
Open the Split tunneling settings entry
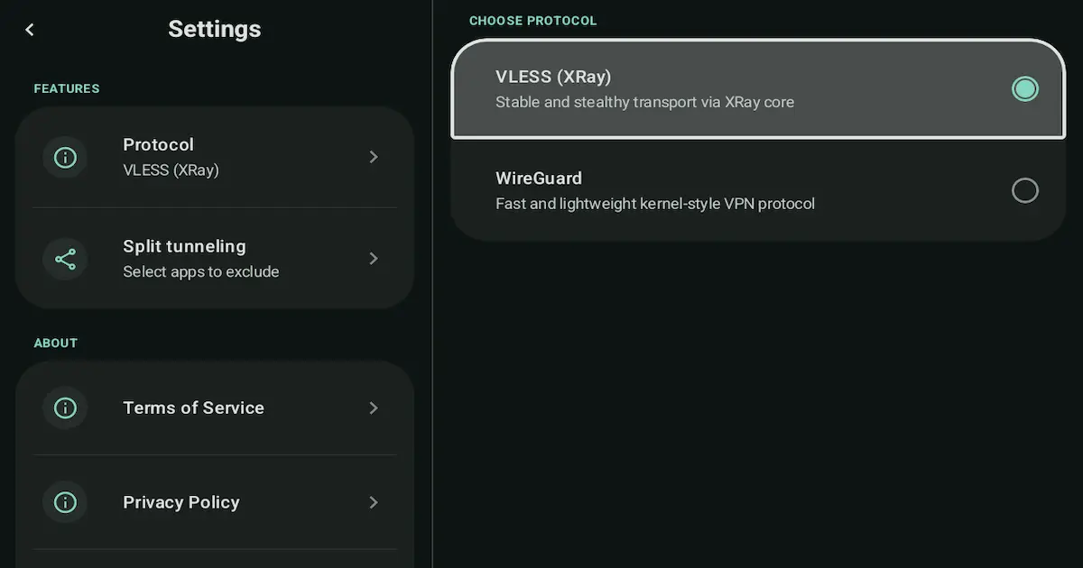click(x=184, y=258)
